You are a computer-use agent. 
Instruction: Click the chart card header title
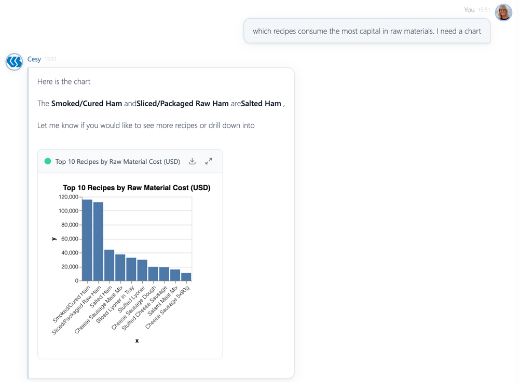[x=118, y=162]
